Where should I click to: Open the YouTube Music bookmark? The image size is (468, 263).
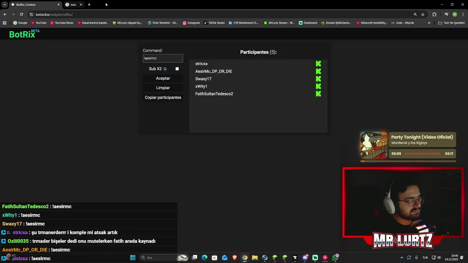62,23
